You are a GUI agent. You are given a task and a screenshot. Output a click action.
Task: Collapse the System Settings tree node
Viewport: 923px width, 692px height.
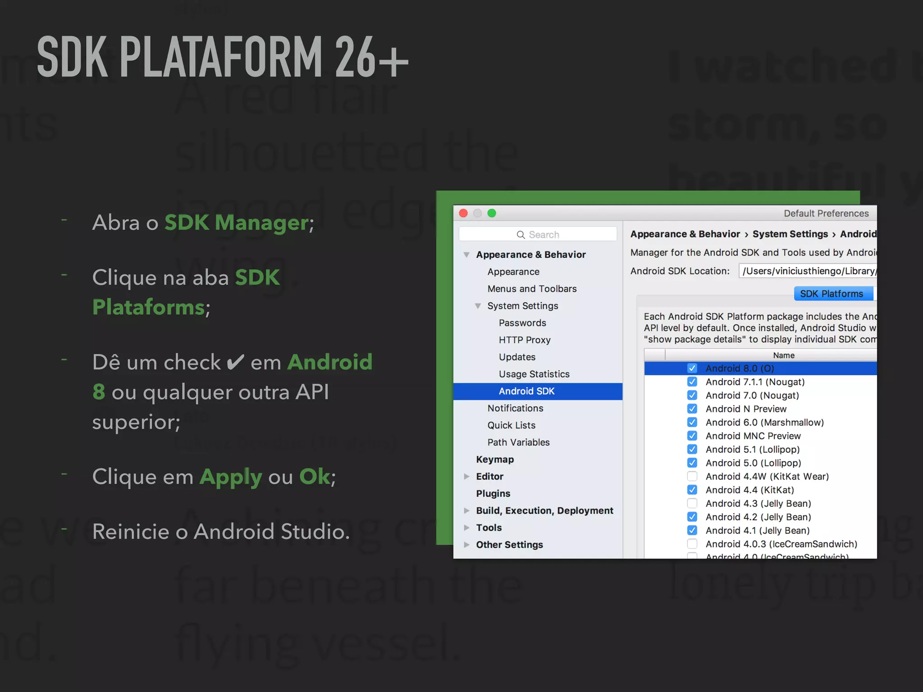coord(478,306)
